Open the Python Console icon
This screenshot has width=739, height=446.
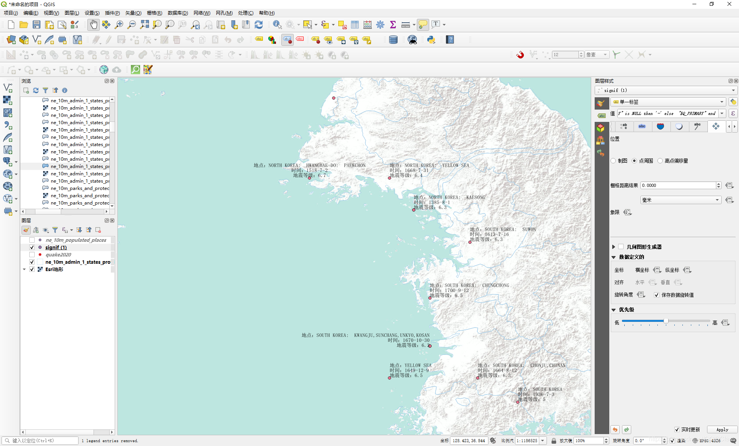click(431, 40)
